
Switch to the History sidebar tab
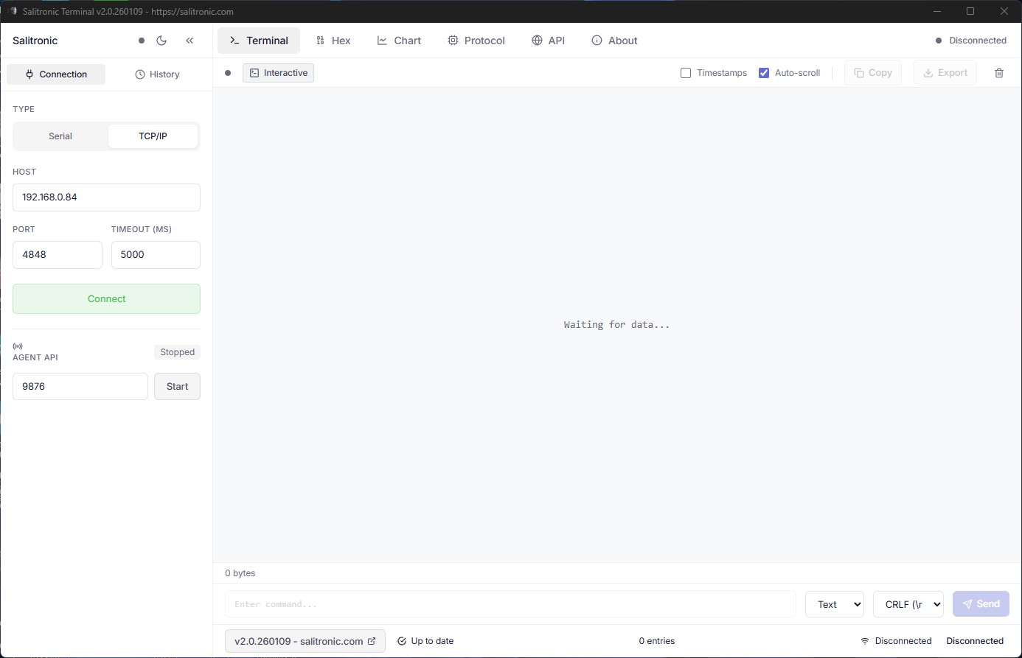[157, 74]
